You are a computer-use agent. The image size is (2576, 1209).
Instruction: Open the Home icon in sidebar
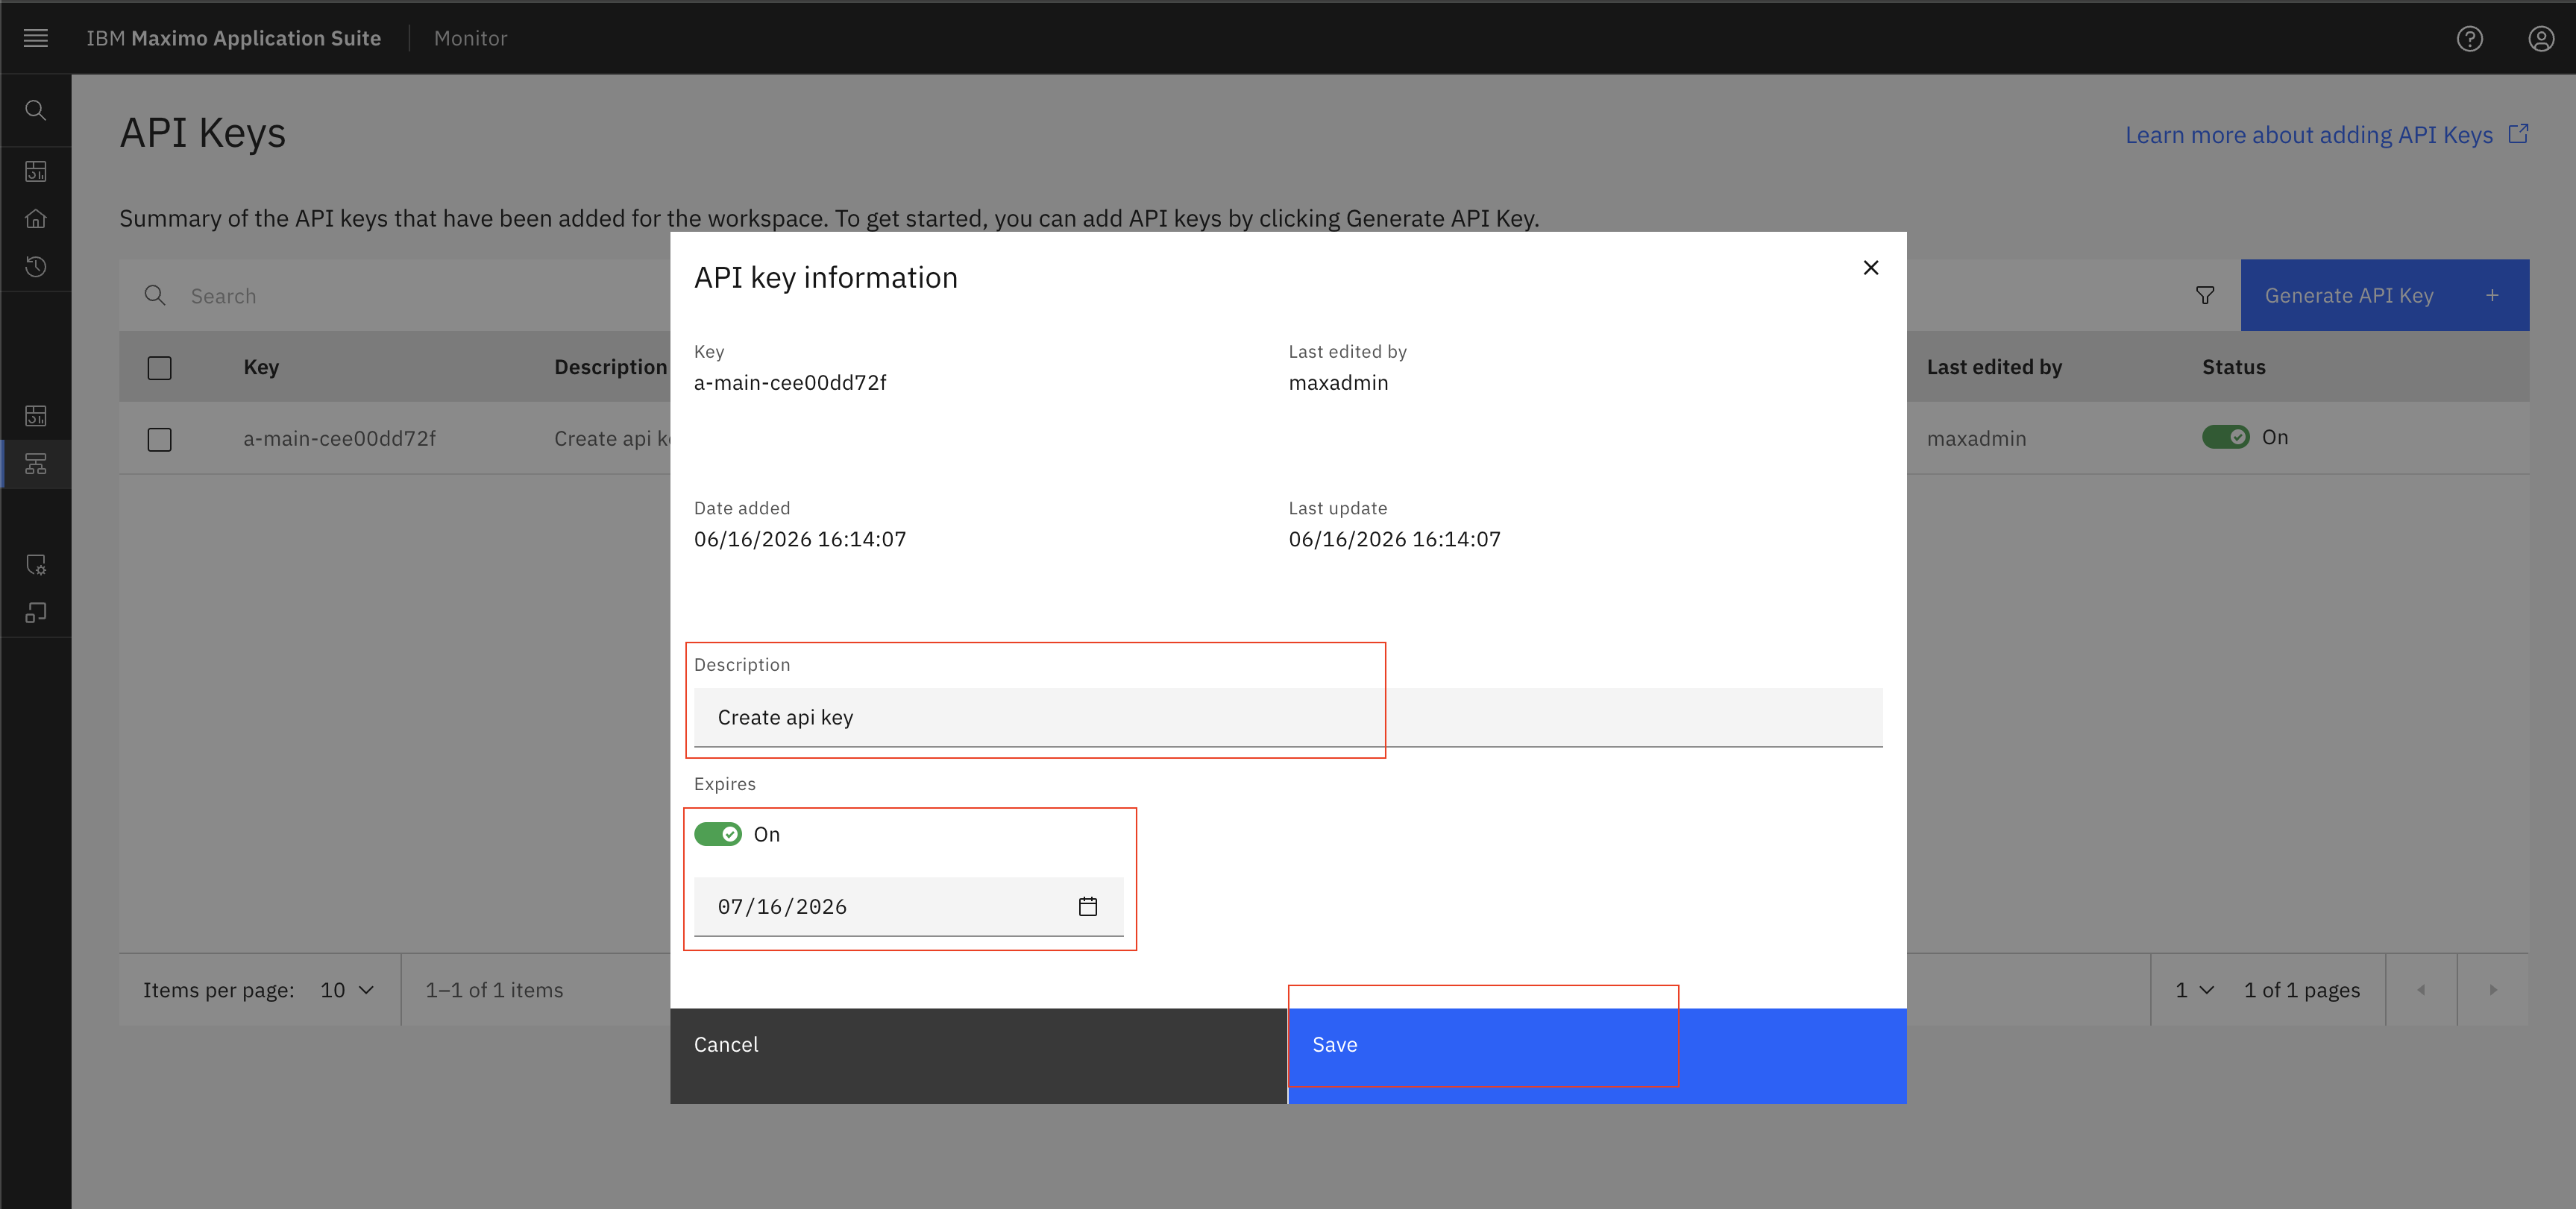coord(36,219)
